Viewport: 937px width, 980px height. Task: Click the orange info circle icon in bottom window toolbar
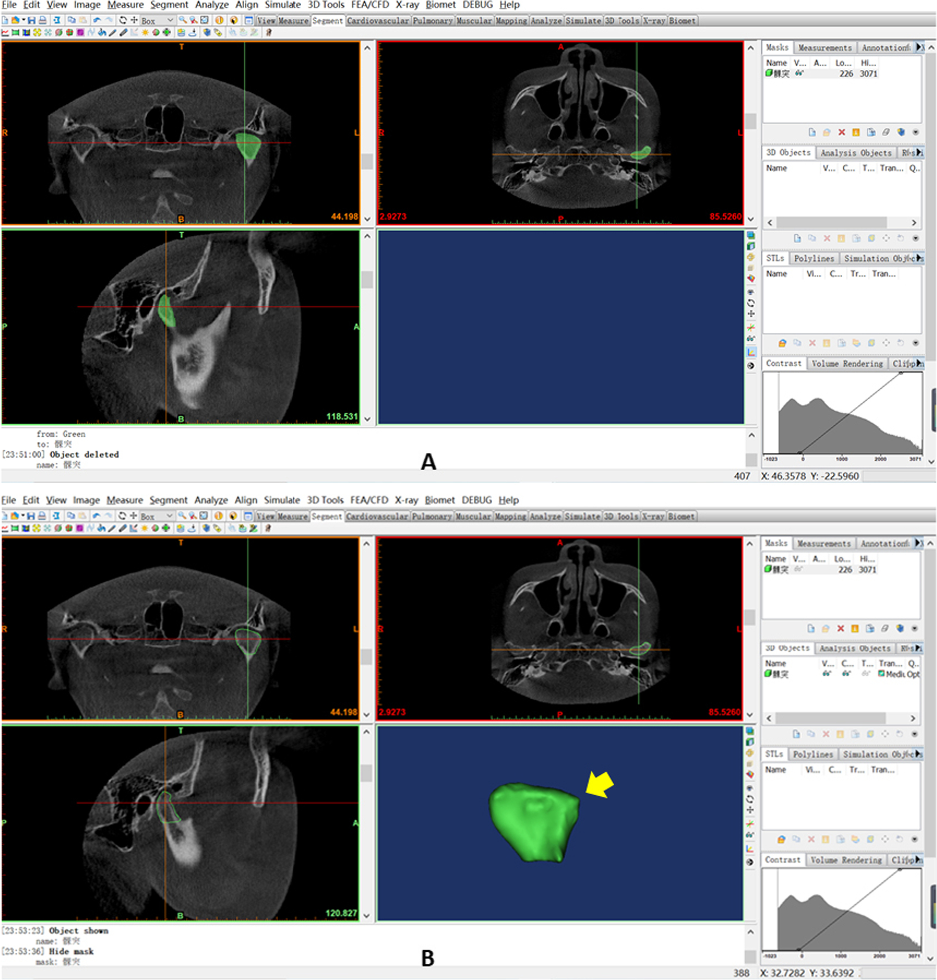pyautogui.click(x=218, y=516)
